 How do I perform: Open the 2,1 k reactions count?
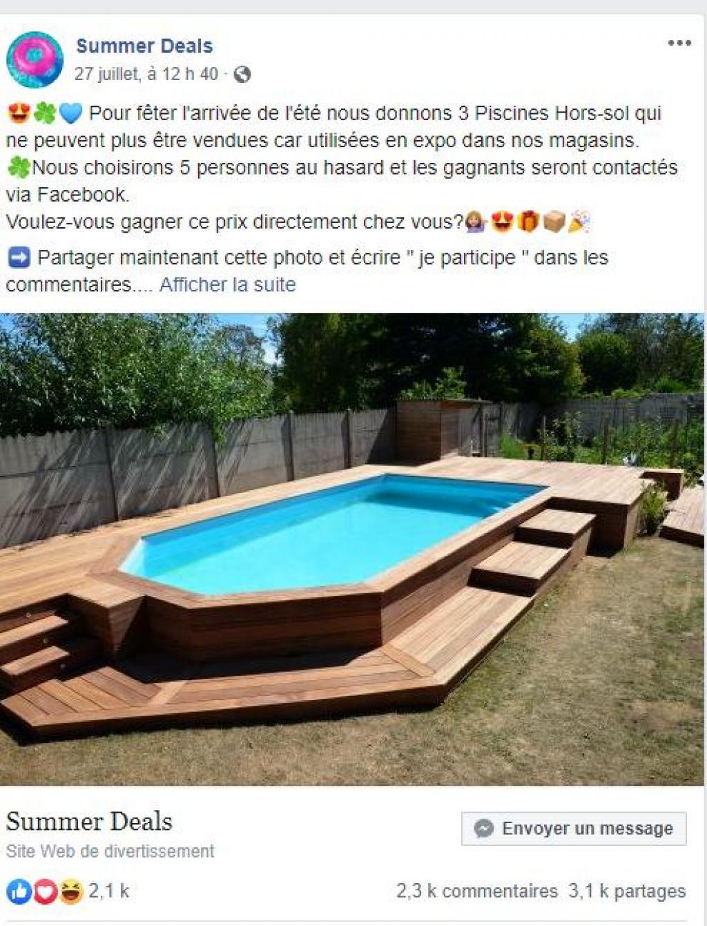point(109,891)
